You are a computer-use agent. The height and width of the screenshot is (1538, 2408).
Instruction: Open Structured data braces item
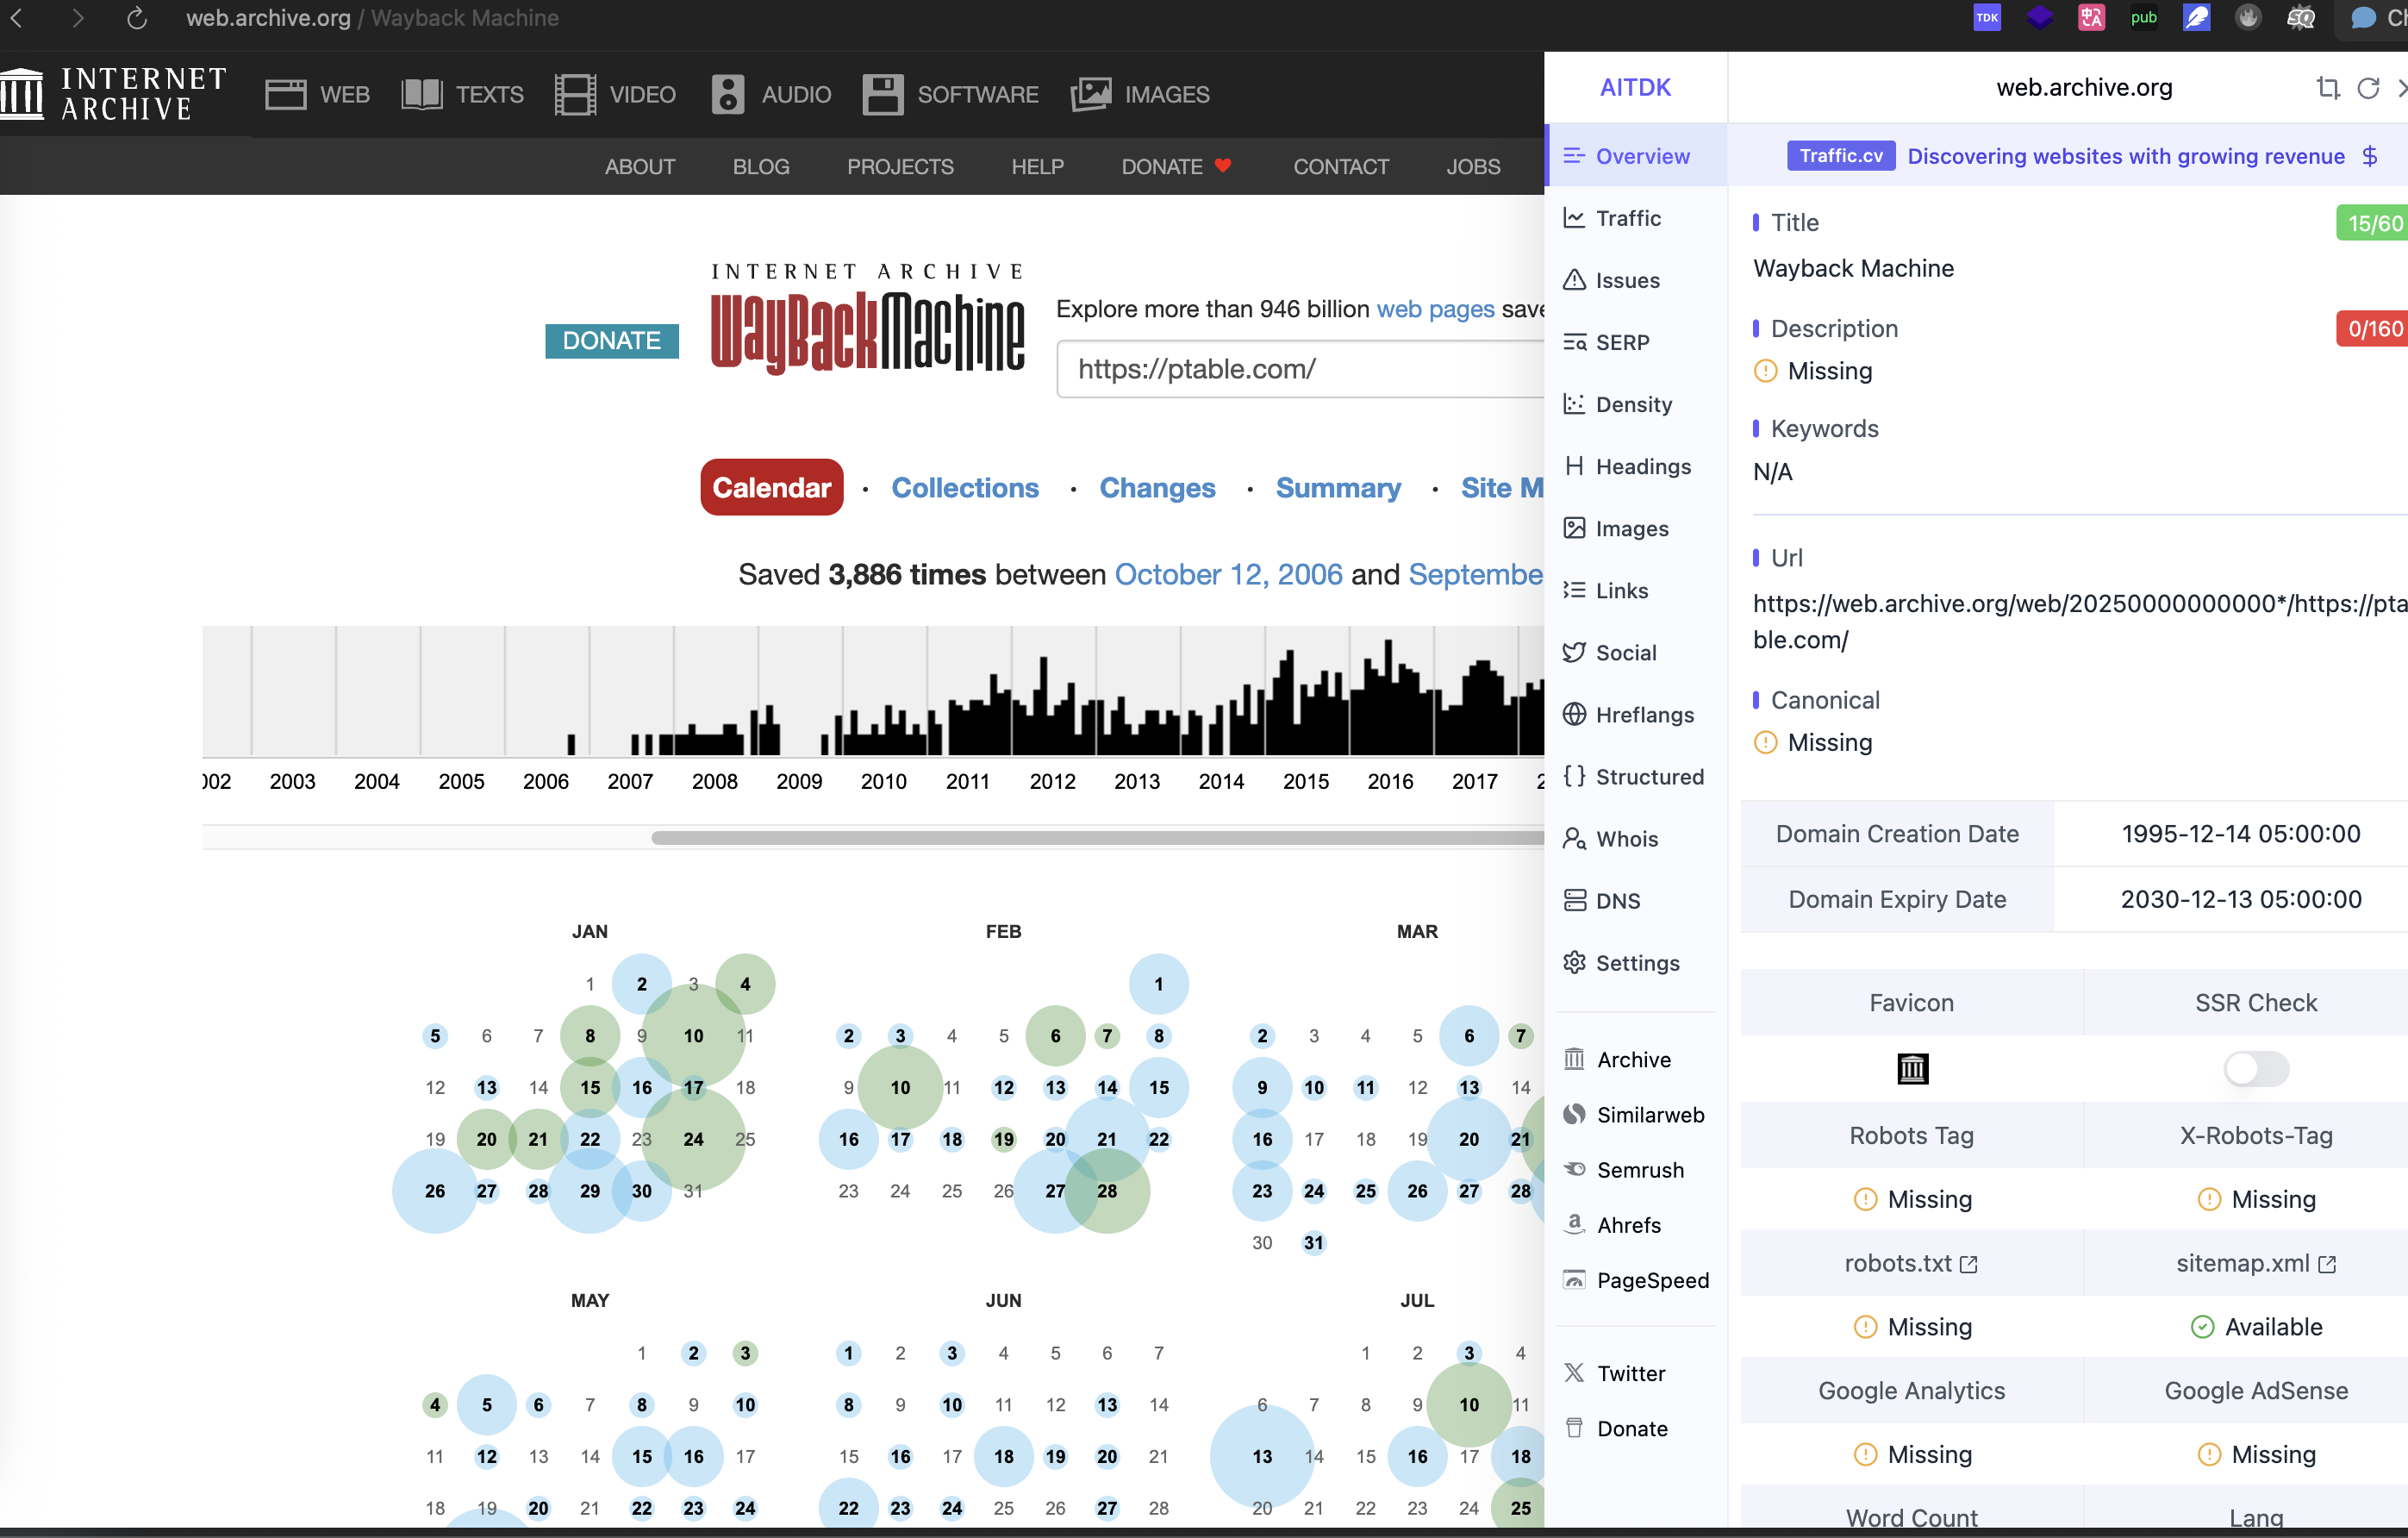tap(1636, 776)
